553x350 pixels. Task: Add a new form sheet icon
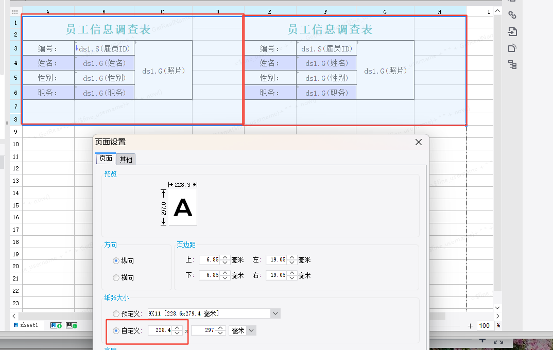[72, 325]
